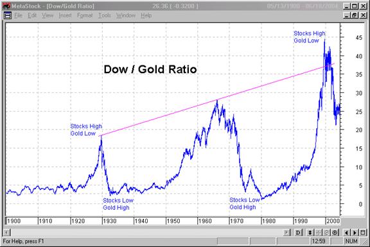370x247 pixels.
Task: Click the 5 value on the Y-axis
Action: point(360,185)
